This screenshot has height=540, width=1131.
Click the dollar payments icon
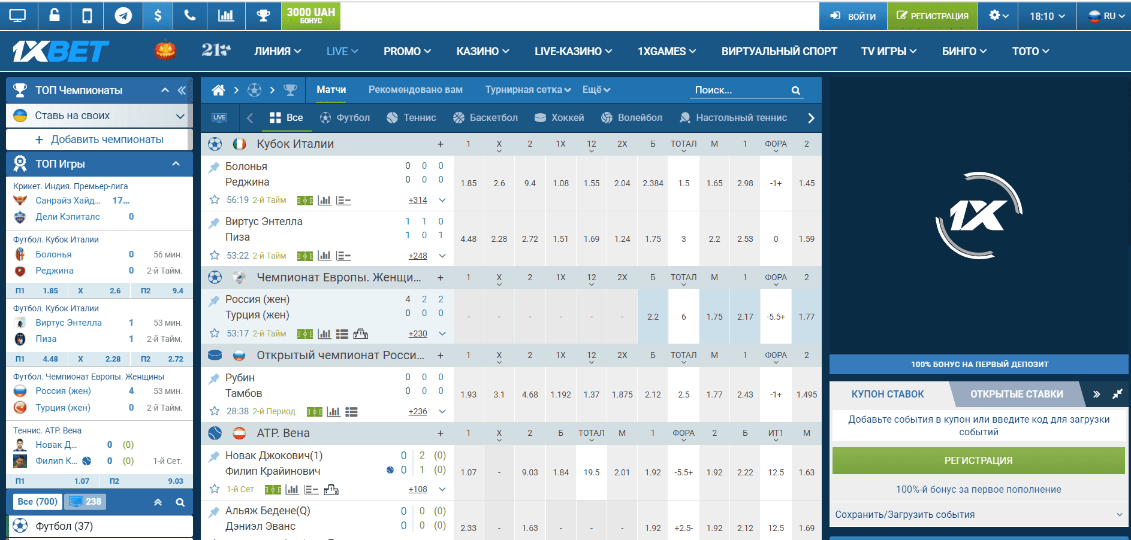[x=158, y=16]
